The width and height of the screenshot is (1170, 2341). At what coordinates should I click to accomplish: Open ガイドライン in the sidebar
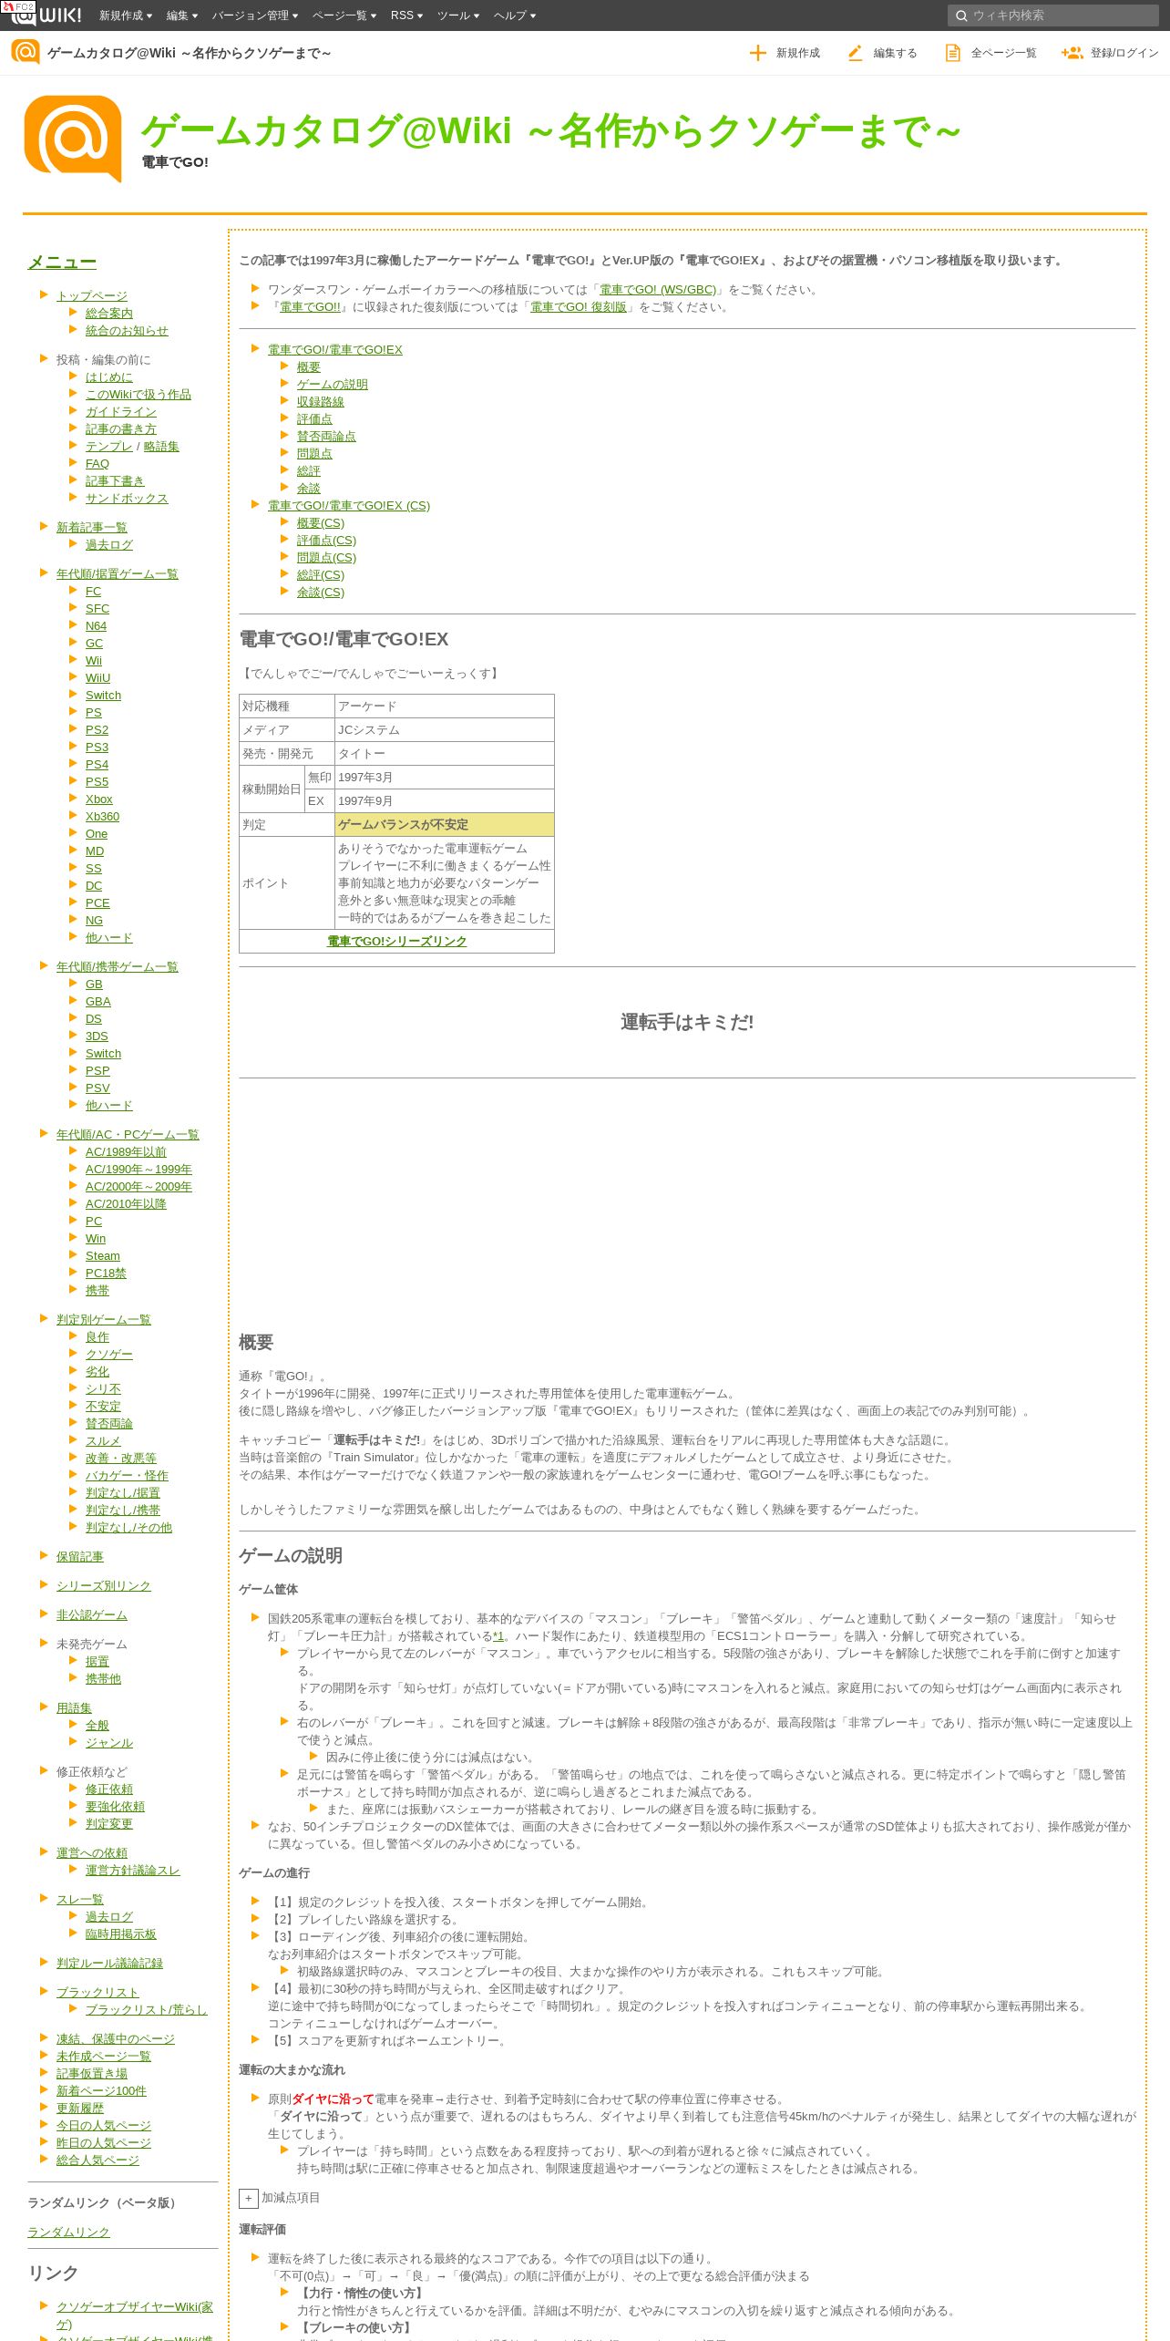pyautogui.click(x=121, y=412)
